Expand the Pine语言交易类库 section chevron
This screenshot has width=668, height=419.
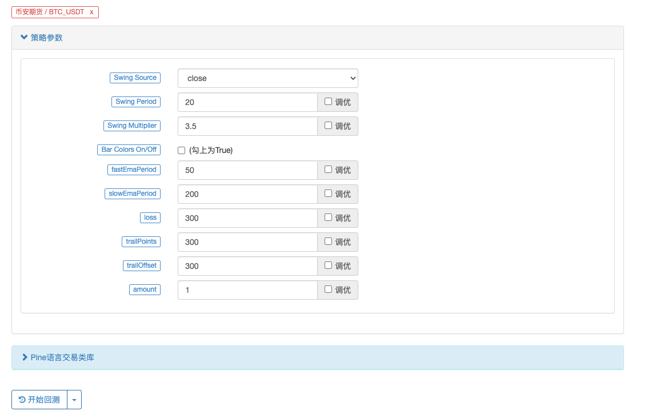pos(25,357)
